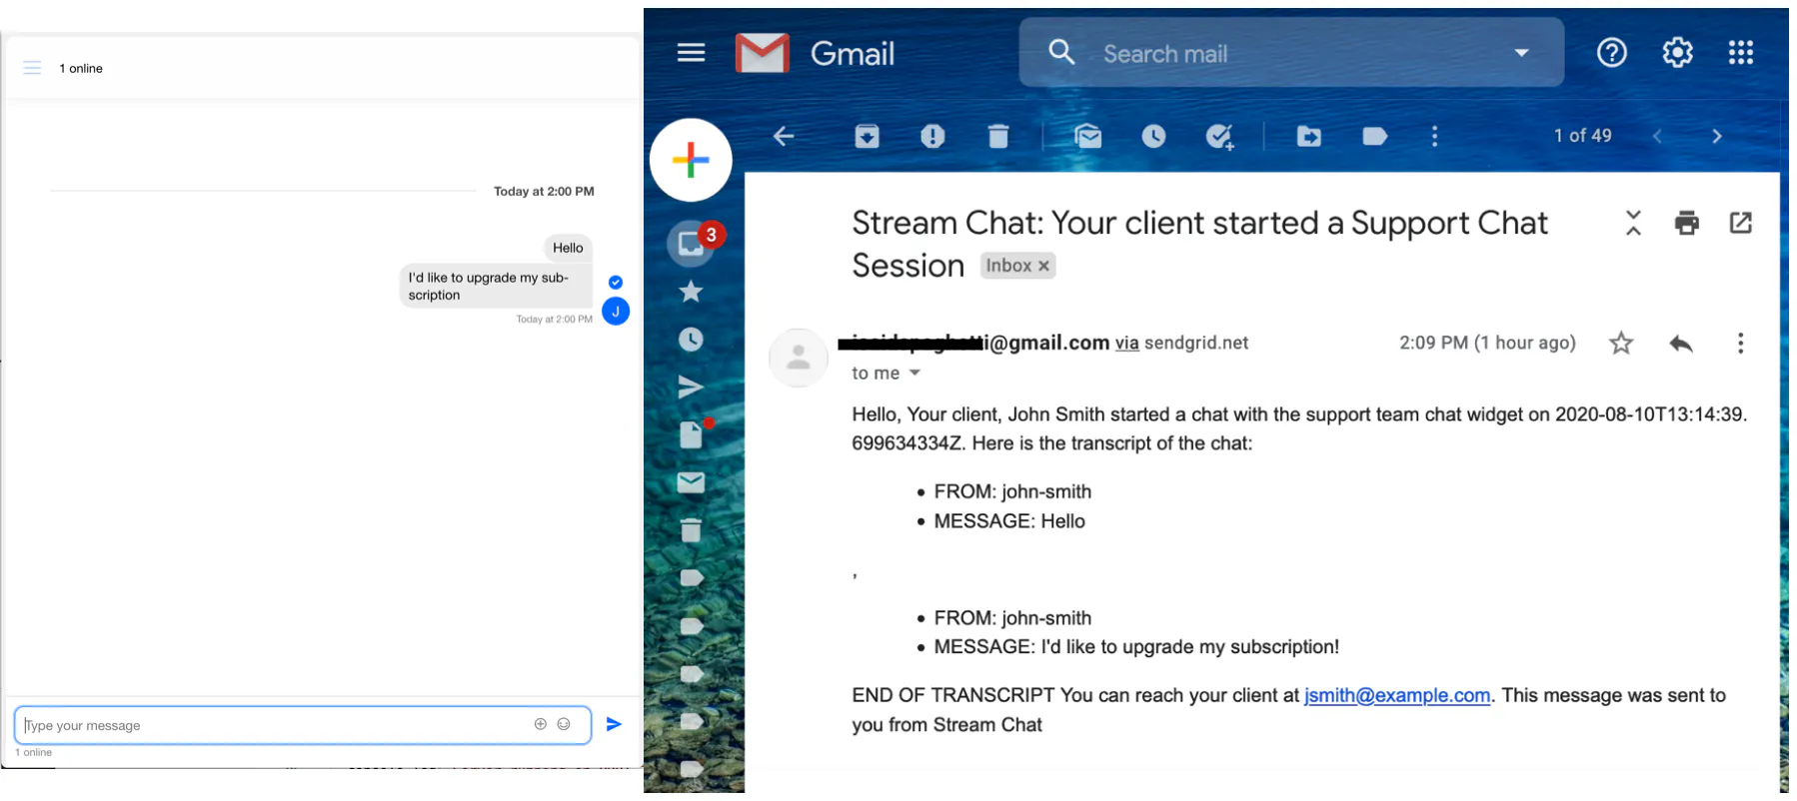Click the 'Hello' chat bubble
Screen dimensions: 1797x801
pos(568,248)
